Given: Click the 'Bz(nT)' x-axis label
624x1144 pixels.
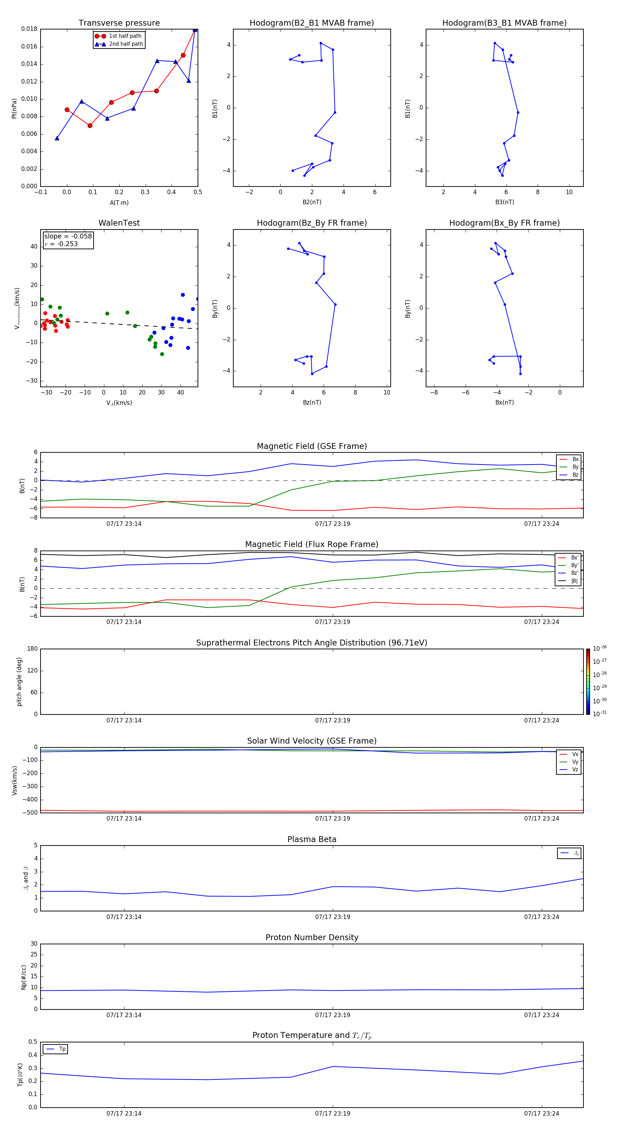Looking at the screenshot, I should 312,402.
